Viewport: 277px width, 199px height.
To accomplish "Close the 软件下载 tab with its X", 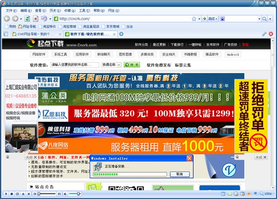I will tap(114, 34).
